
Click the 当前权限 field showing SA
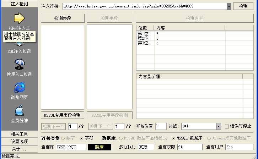[190, 147]
